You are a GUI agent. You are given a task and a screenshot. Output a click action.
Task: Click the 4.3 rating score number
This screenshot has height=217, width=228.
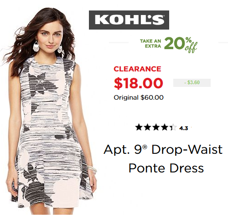[184, 128]
